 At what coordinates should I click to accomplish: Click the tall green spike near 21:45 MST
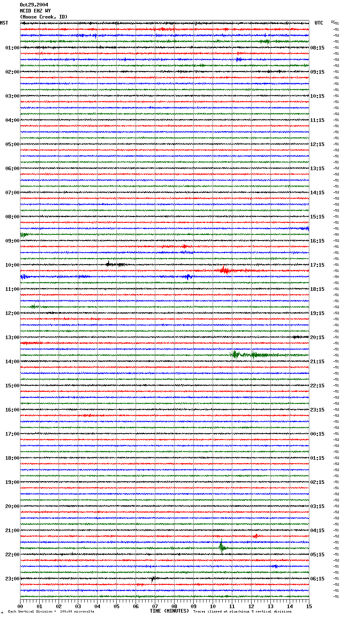click(221, 547)
